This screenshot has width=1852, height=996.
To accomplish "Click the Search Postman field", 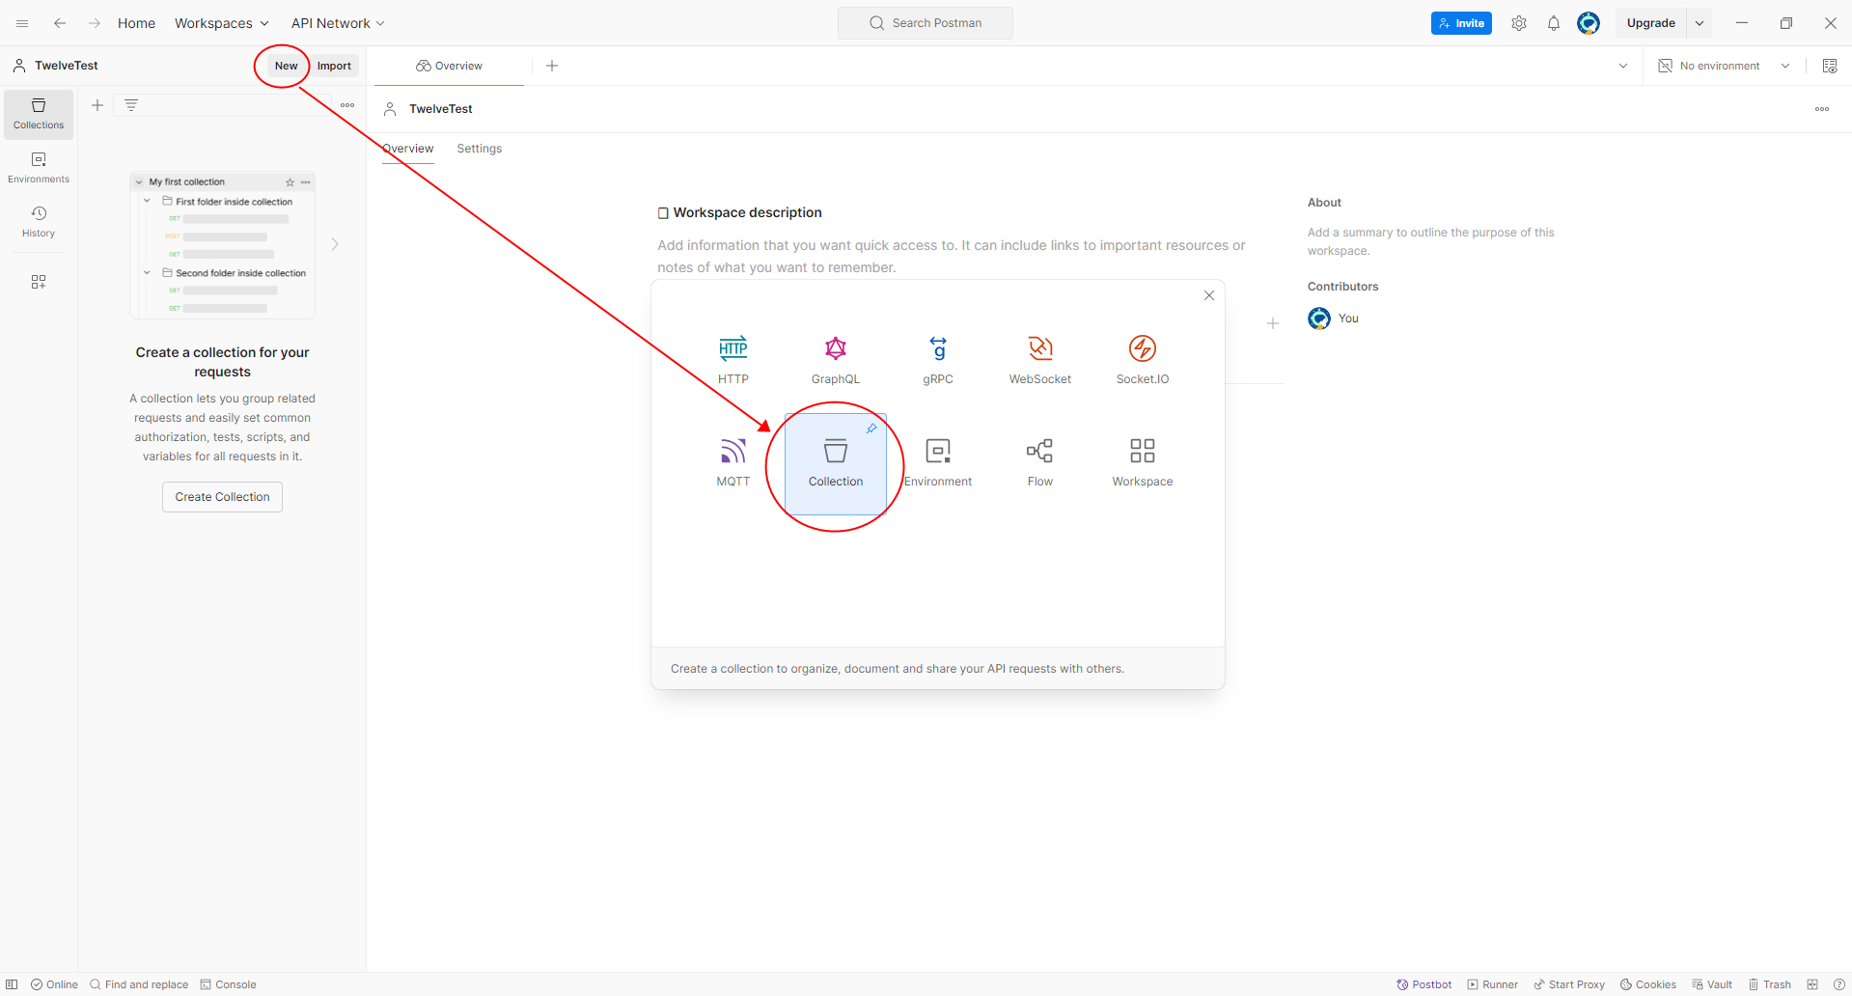I will pyautogui.click(x=926, y=23).
